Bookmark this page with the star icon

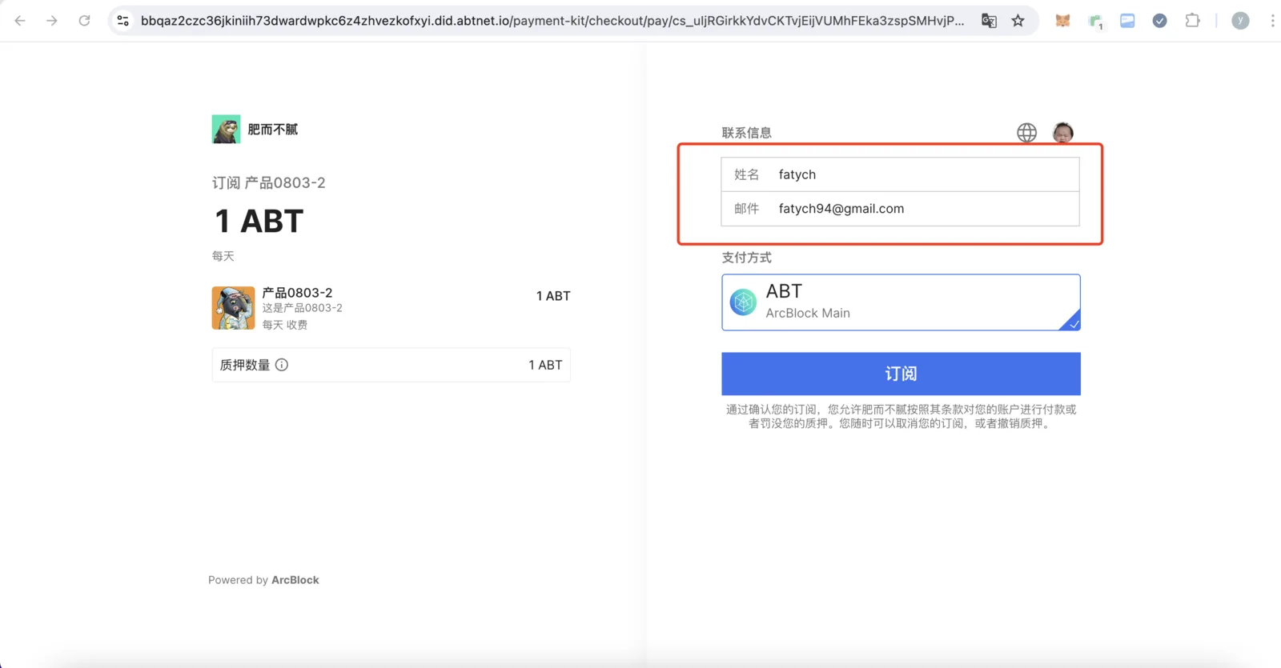coord(1018,21)
